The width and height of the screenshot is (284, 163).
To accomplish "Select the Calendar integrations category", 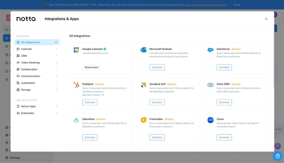I will [x=26, y=49].
